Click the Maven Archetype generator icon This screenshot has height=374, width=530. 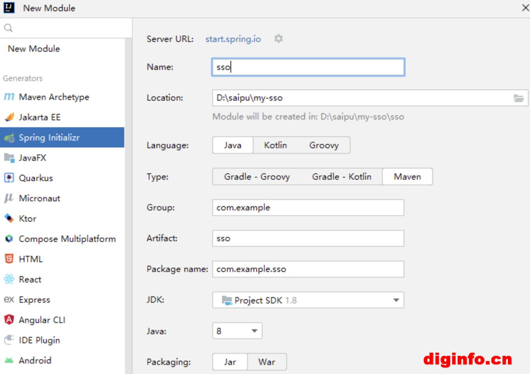coord(9,97)
